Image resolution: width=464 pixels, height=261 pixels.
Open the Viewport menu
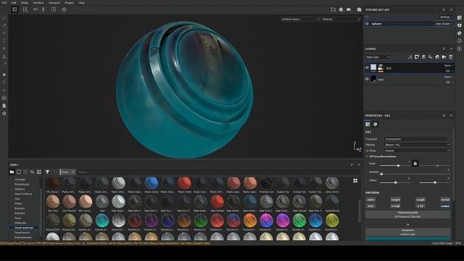[x=54, y=3]
